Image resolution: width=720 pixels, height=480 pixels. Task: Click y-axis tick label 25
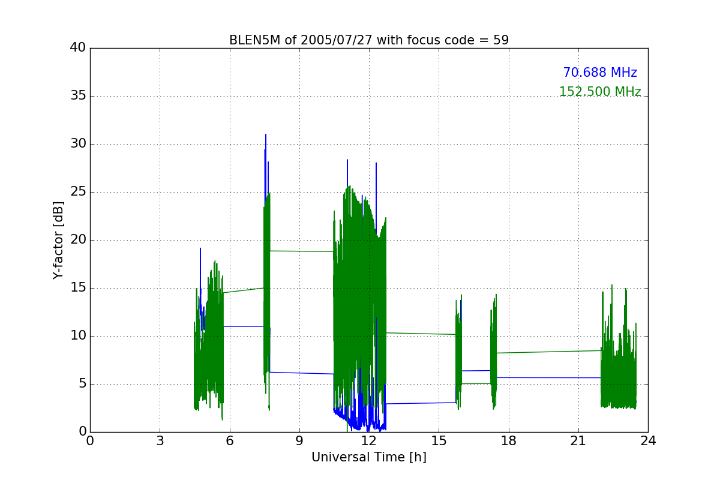click(x=78, y=192)
